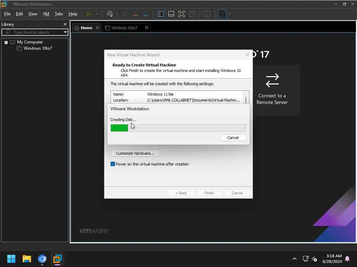Open the View menu
Viewport: 357px width, 267px height.
pyautogui.click(x=33, y=14)
